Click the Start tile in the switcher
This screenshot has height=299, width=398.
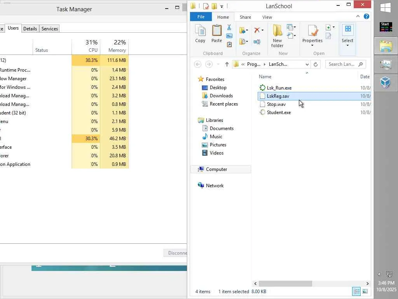pyautogui.click(x=386, y=27)
